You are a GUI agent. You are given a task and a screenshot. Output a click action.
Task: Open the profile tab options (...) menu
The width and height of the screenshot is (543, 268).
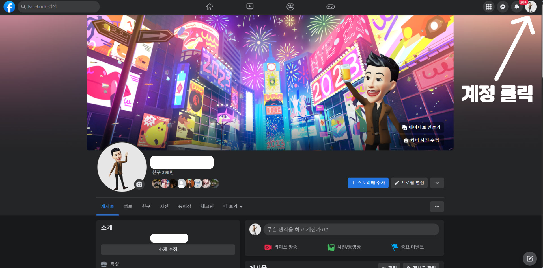pyautogui.click(x=437, y=207)
